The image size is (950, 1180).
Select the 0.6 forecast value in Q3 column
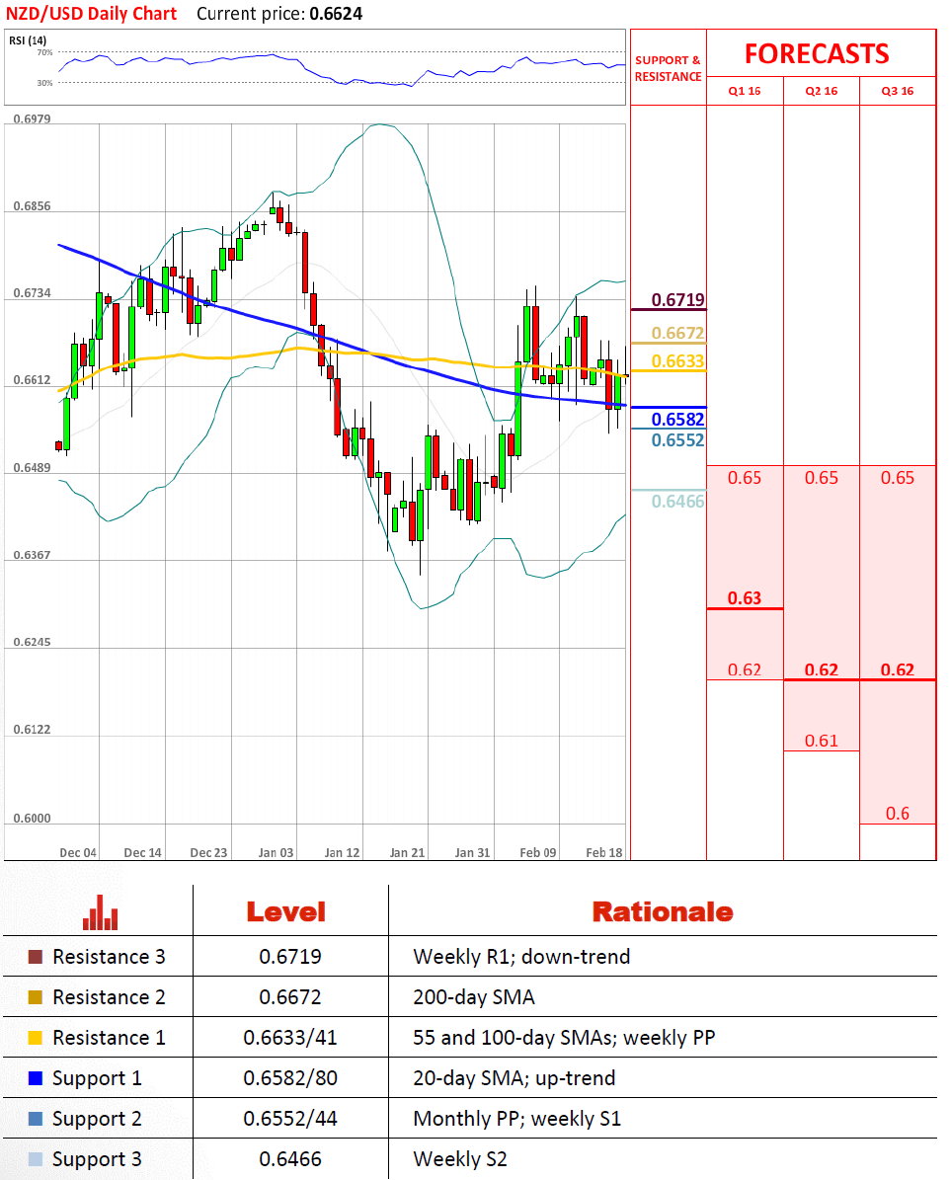[x=898, y=814]
